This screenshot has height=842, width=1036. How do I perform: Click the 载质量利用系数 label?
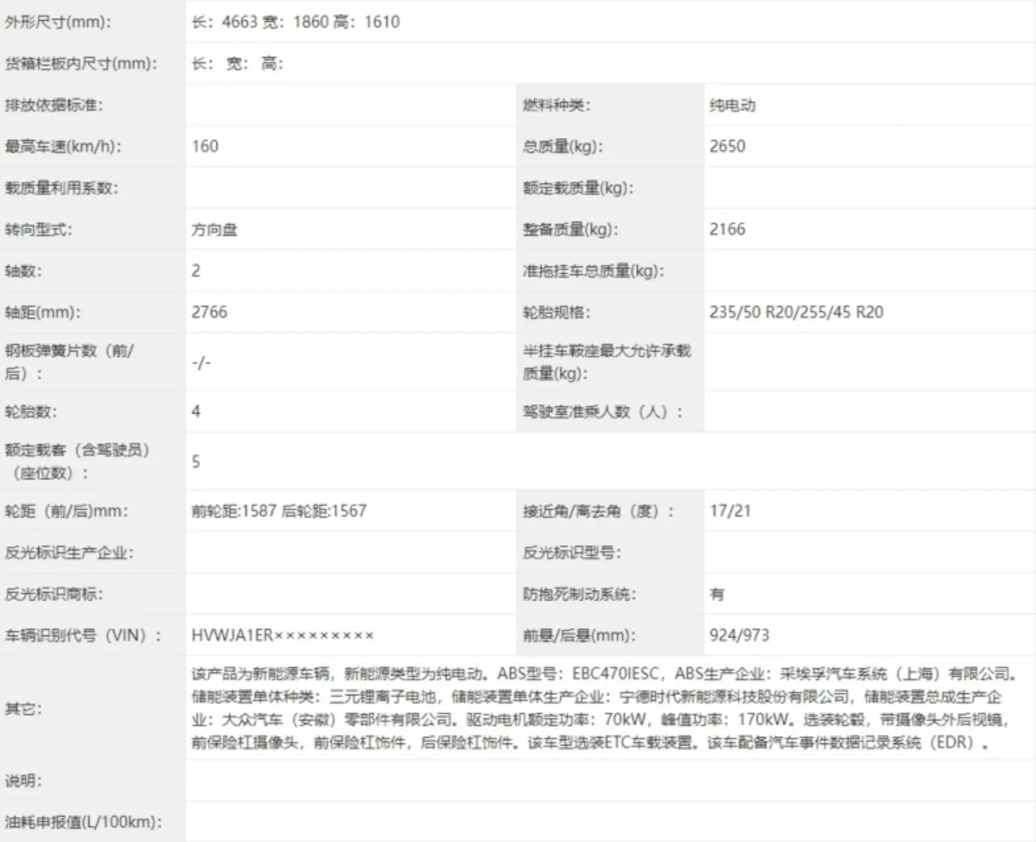61,188
